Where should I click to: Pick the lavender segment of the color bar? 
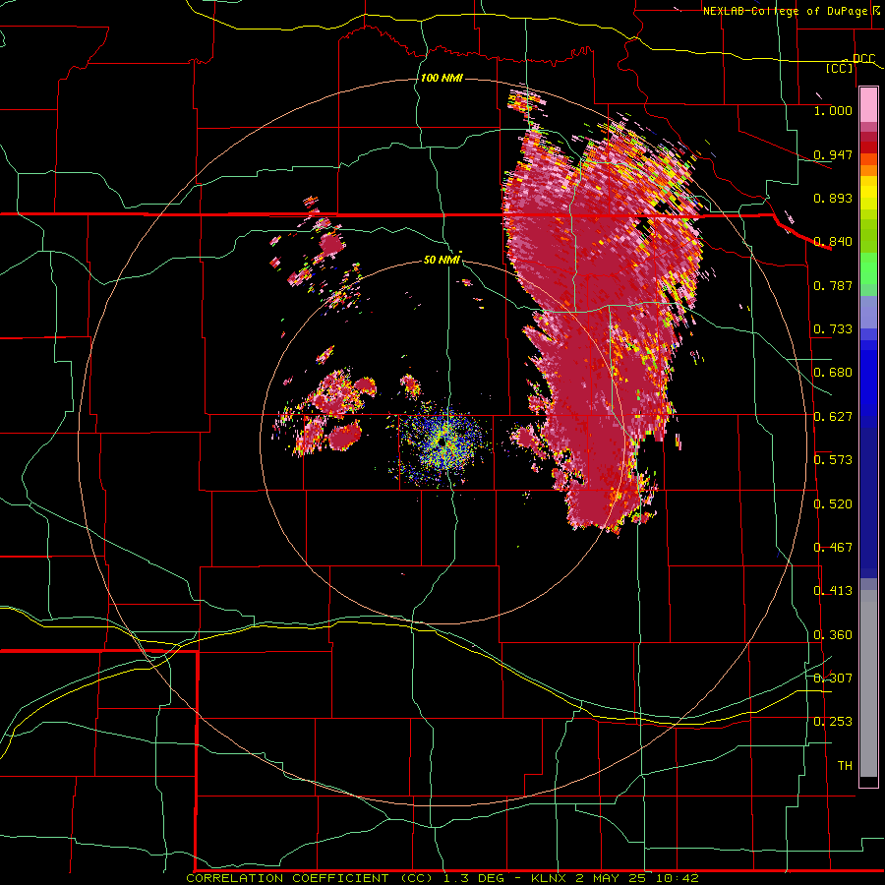[x=868, y=312]
